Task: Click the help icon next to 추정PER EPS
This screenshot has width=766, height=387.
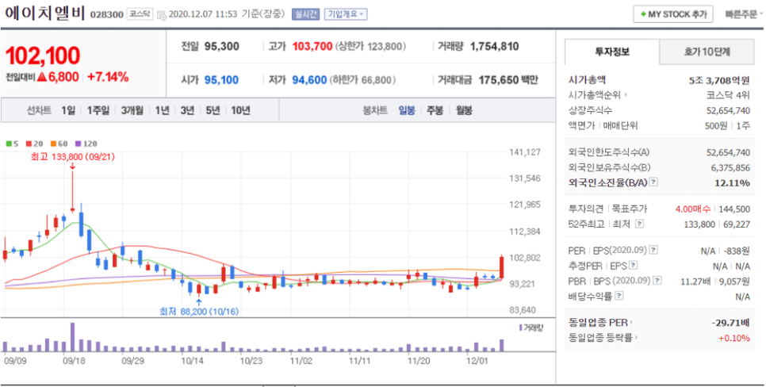Action: click(x=634, y=266)
